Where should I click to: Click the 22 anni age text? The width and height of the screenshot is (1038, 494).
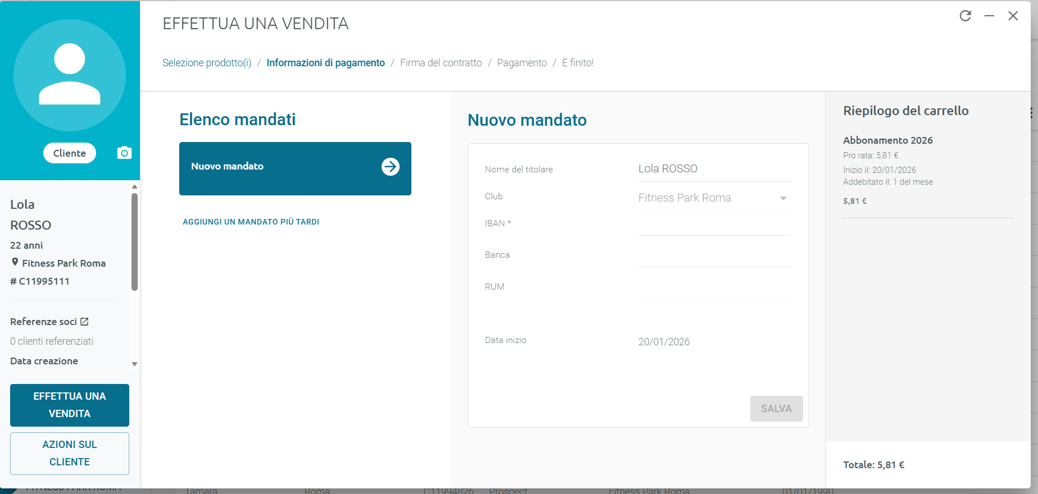(x=26, y=245)
